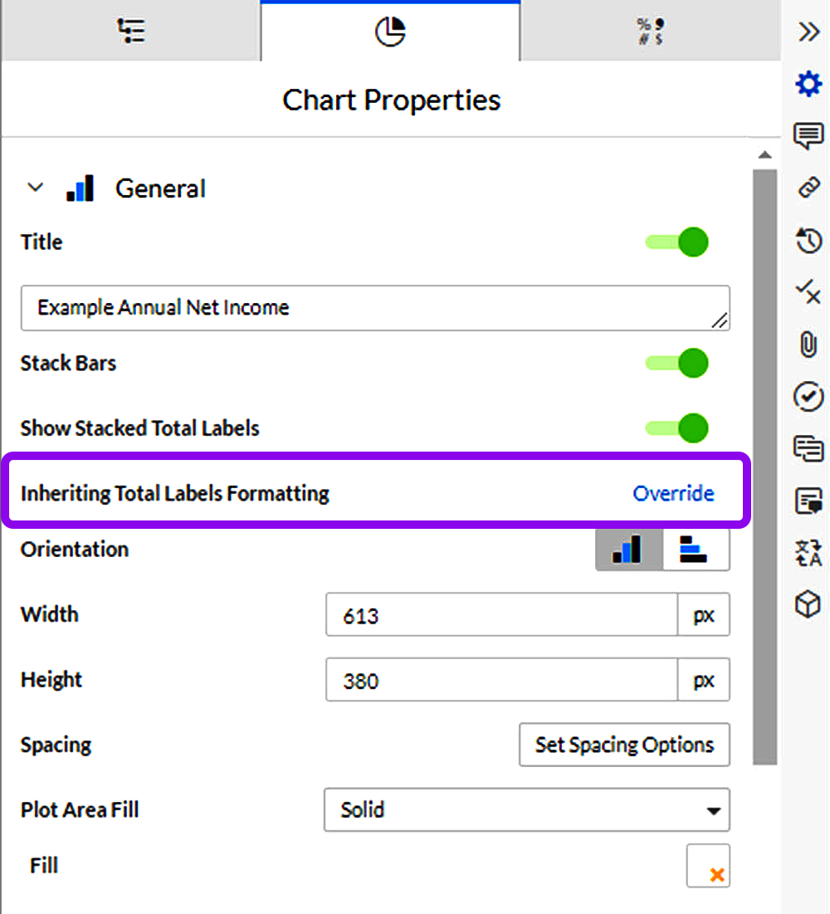Select horizontal bar orientation
Image resolution: width=830 pixels, height=914 pixels.
point(696,549)
